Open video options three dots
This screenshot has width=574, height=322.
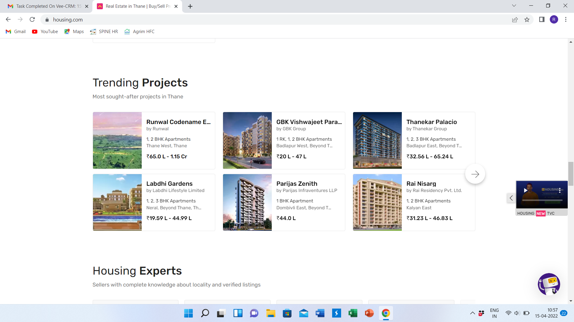[560, 191]
